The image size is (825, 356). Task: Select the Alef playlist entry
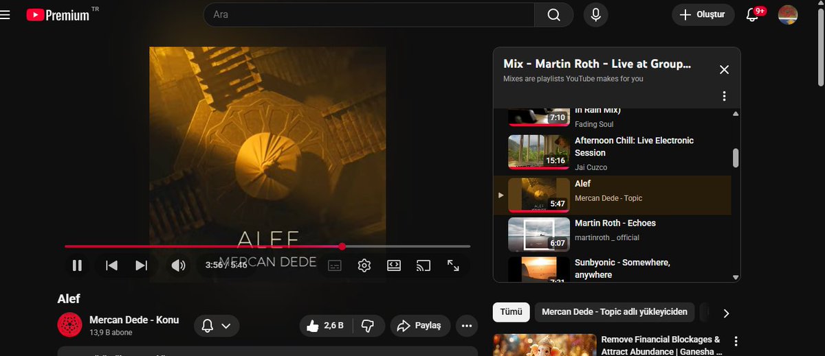click(x=612, y=194)
